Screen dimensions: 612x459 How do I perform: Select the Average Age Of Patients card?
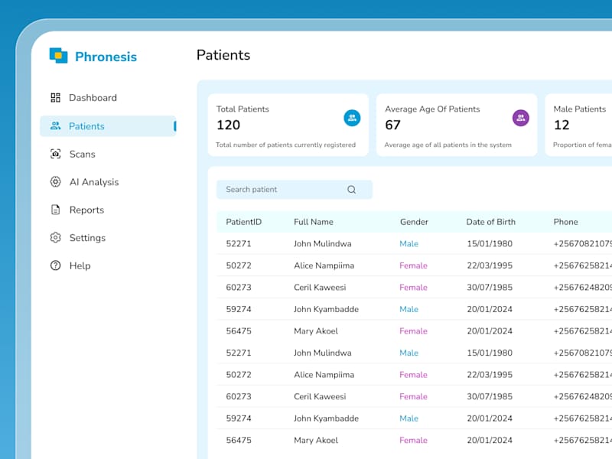tap(457, 125)
